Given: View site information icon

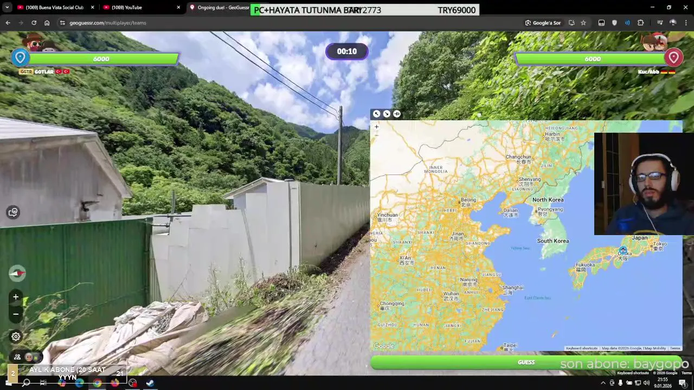Looking at the screenshot, I should tap(62, 23).
